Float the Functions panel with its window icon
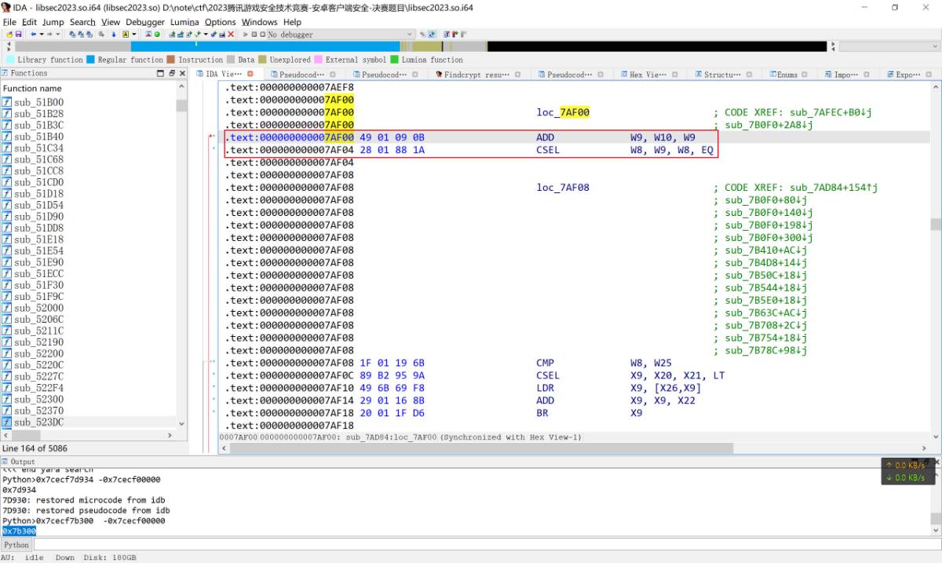The width and height of the screenshot is (942, 563). (x=161, y=73)
